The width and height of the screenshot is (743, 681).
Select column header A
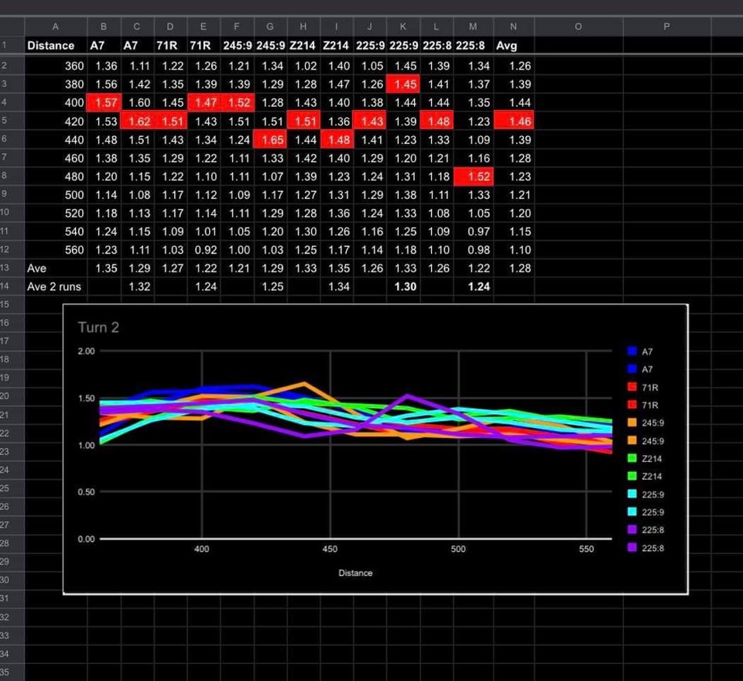point(55,27)
